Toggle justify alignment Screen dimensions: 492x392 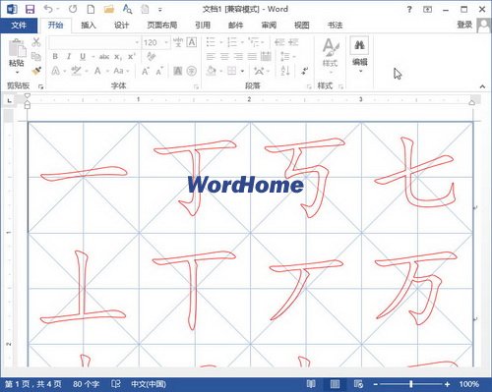[252, 56]
